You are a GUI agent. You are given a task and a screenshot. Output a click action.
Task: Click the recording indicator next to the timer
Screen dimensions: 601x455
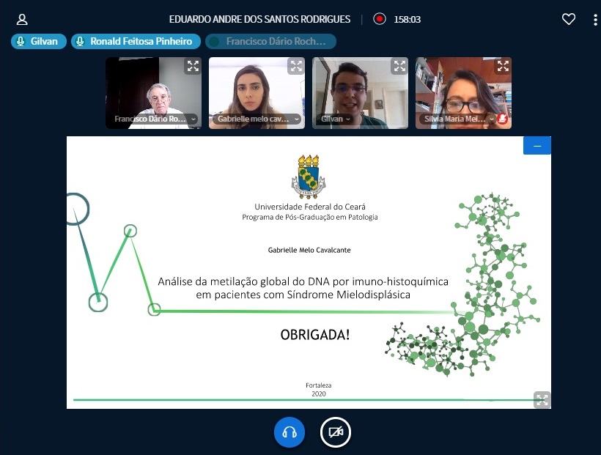pyautogui.click(x=379, y=20)
